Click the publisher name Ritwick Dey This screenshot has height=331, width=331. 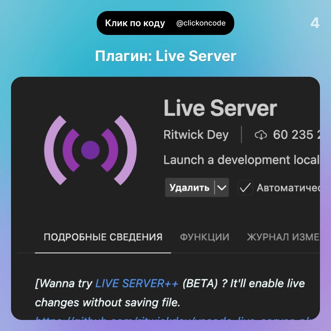pyautogui.click(x=196, y=135)
